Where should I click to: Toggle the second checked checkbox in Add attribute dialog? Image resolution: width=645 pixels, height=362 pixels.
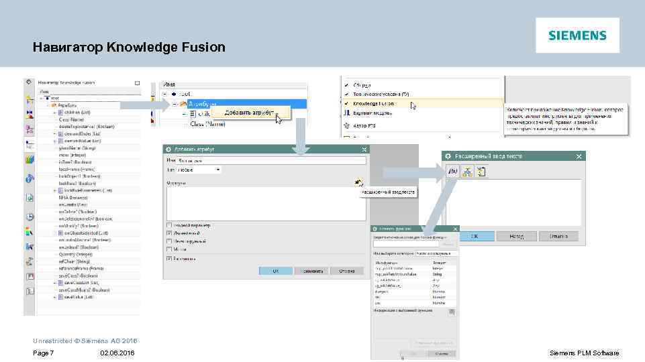tap(169, 233)
